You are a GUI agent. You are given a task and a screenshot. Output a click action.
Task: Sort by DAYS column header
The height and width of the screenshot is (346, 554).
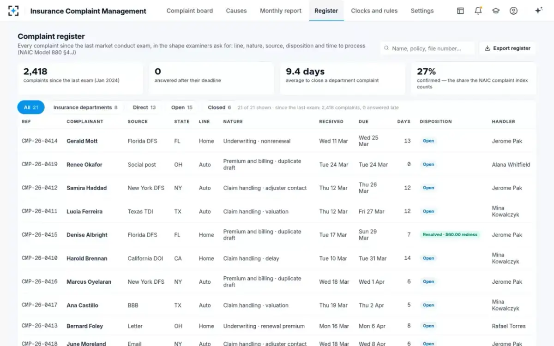click(403, 122)
